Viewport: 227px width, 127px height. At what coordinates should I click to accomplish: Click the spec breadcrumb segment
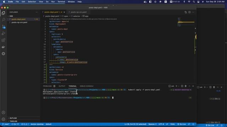click(x=65, y=16)
